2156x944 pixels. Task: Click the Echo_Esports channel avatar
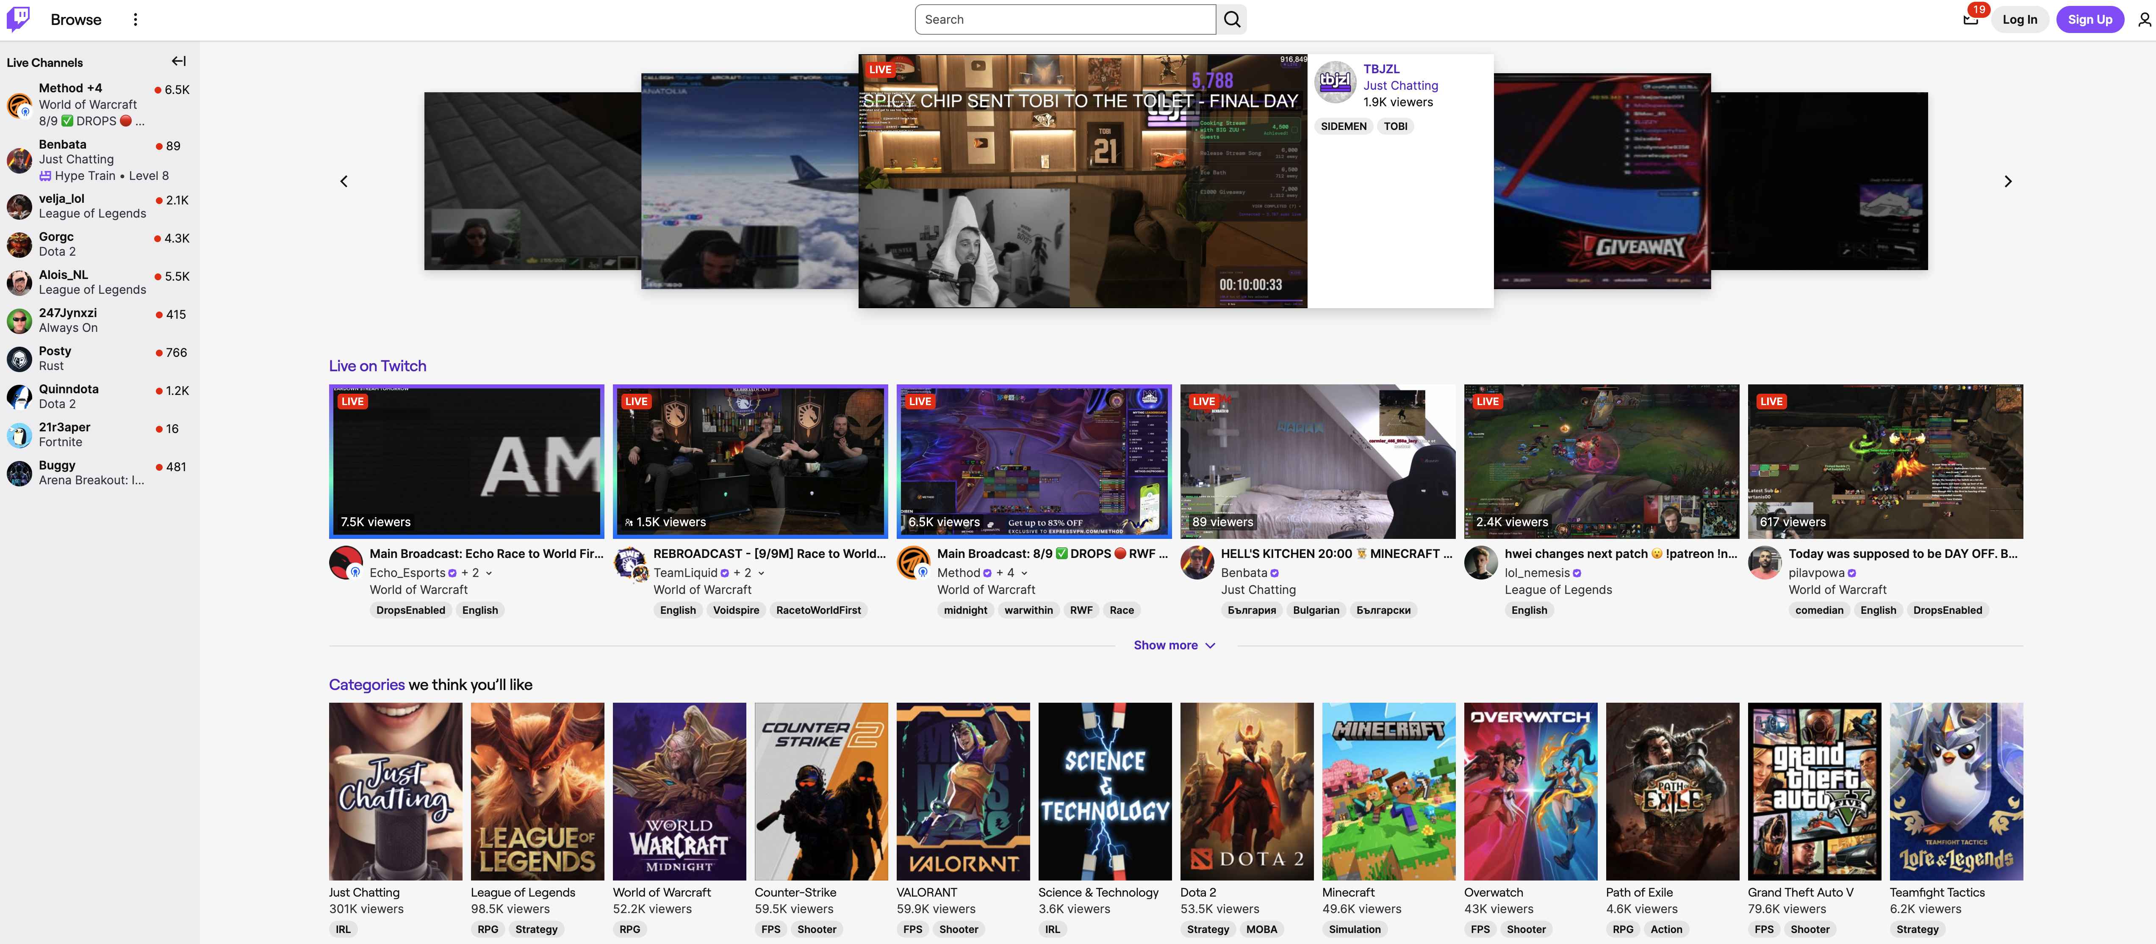point(346,563)
